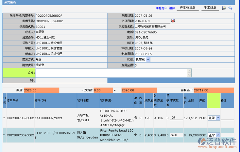Click the 本次数 field showing 2400

click(176, 135)
